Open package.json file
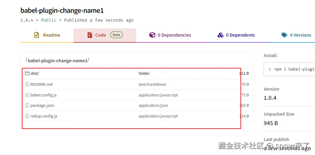 (x=42, y=105)
